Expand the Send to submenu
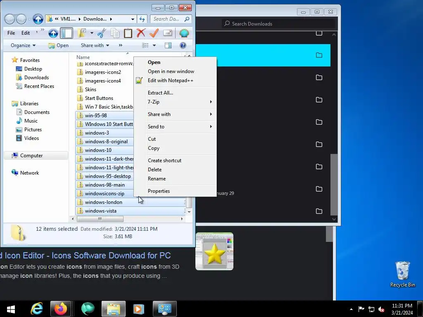Image resolution: width=423 pixels, height=317 pixels. click(175, 127)
